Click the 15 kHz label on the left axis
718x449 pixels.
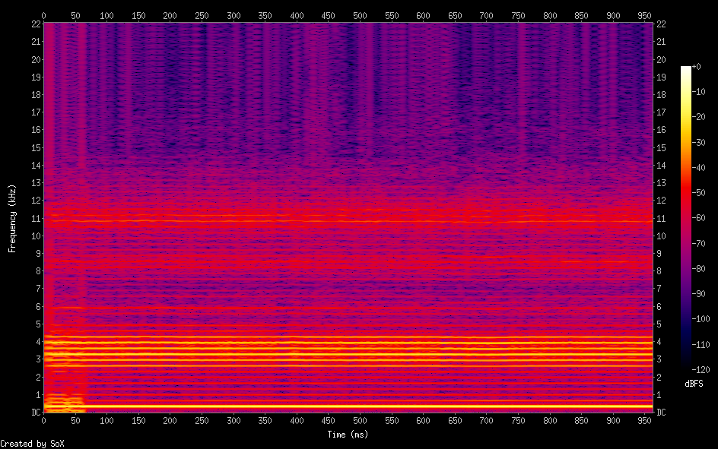35,147
